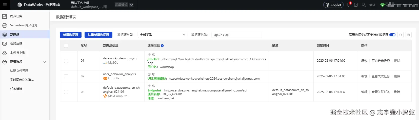Open the 默认工作空间 workspace switcher

pyautogui.click(x=88, y=5)
